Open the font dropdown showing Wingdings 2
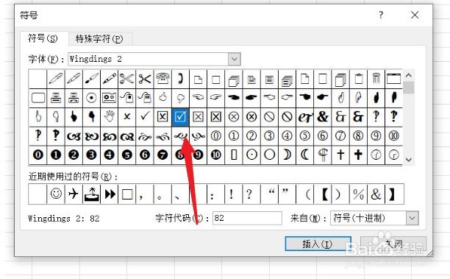The width and height of the screenshot is (450, 279). coord(234,59)
